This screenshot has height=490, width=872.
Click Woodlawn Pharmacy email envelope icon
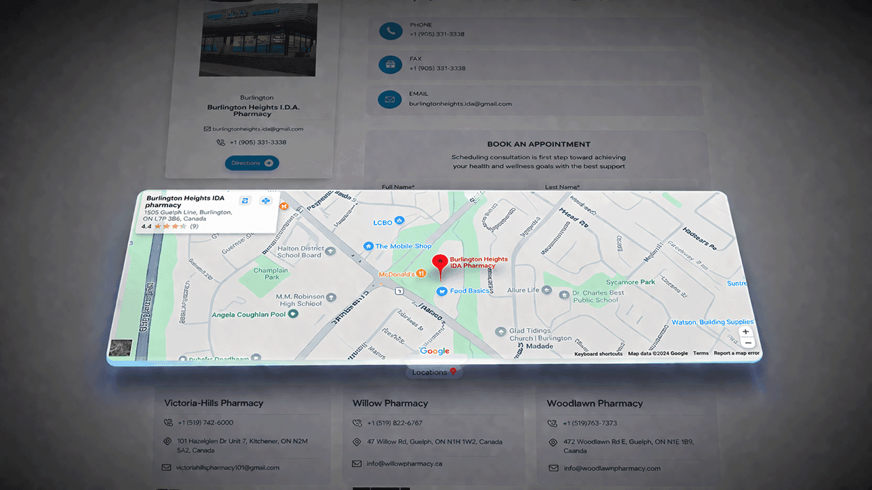tap(553, 468)
